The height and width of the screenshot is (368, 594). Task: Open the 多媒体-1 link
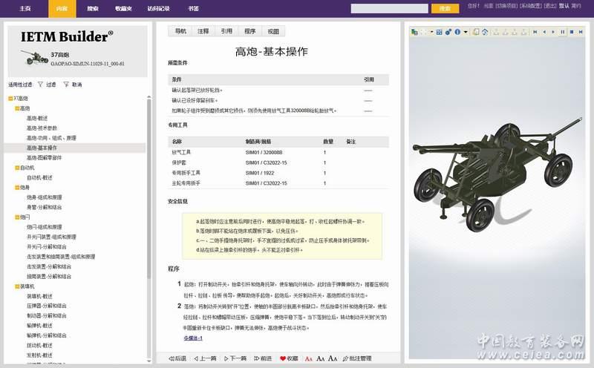pos(193,338)
